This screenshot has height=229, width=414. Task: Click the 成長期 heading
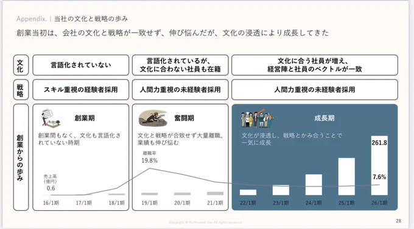325,118
